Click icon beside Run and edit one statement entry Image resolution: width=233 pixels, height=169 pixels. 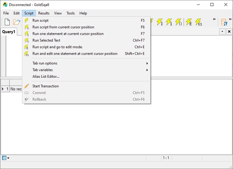(26, 54)
